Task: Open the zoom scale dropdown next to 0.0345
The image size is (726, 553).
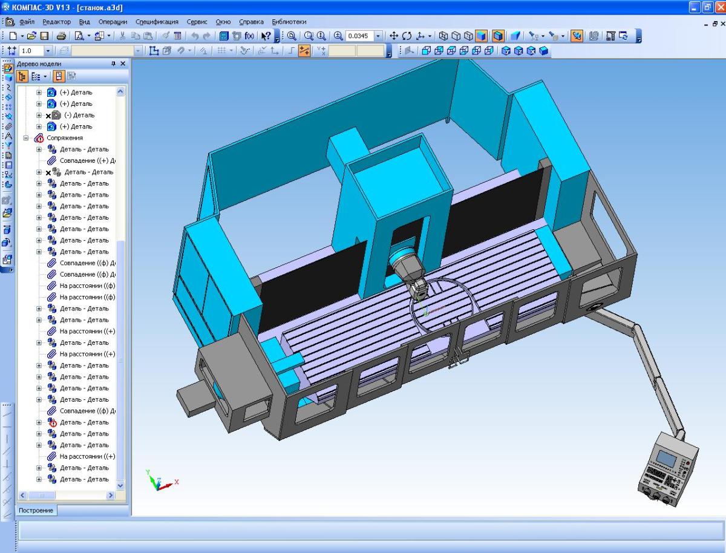Action: click(x=379, y=36)
